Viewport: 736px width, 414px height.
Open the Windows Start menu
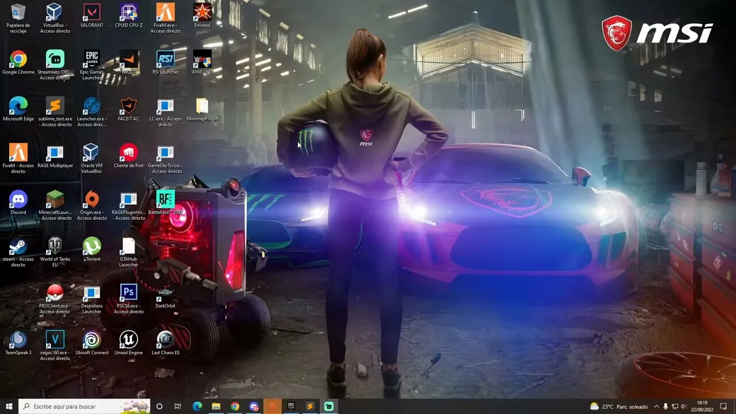tap(9, 407)
